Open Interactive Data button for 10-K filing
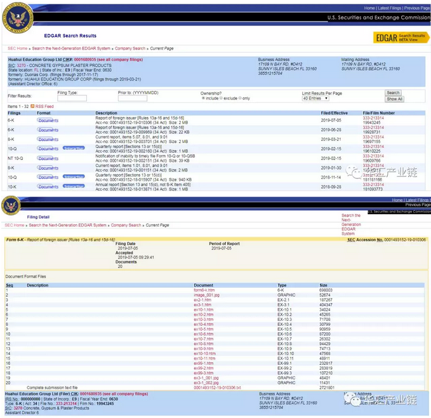Screen dimensions: 431x418 (x=74, y=186)
